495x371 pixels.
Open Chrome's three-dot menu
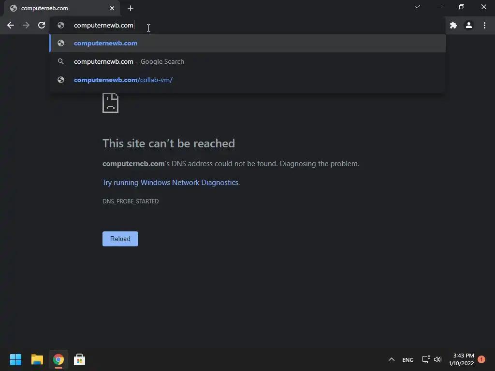tap(484, 25)
